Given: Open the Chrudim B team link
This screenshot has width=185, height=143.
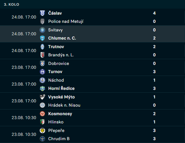Looking at the screenshot, I should [59, 139].
